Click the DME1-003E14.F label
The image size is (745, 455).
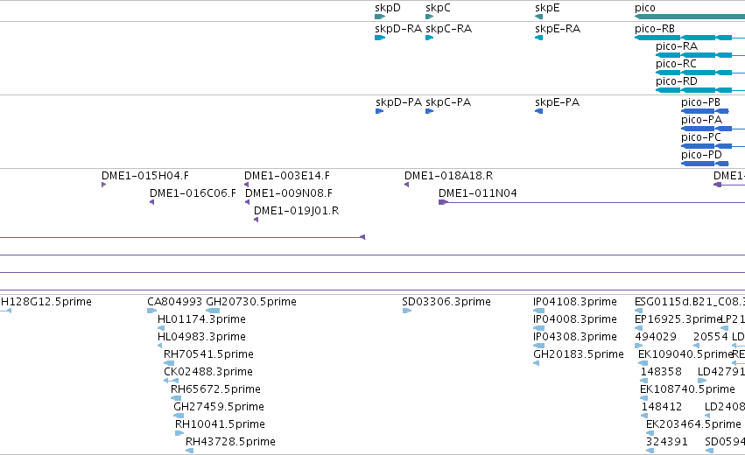tap(287, 176)
